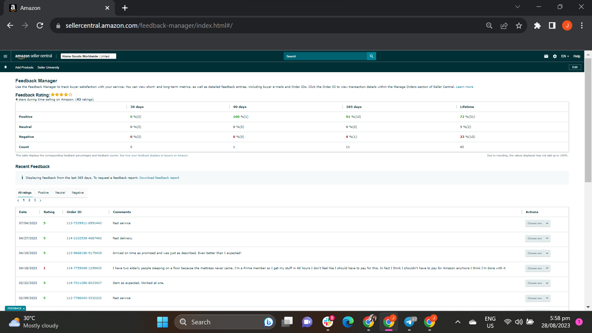Switch to the Positive feedback tab
This screenshot has height=333, width=592.
click(43, 193)
